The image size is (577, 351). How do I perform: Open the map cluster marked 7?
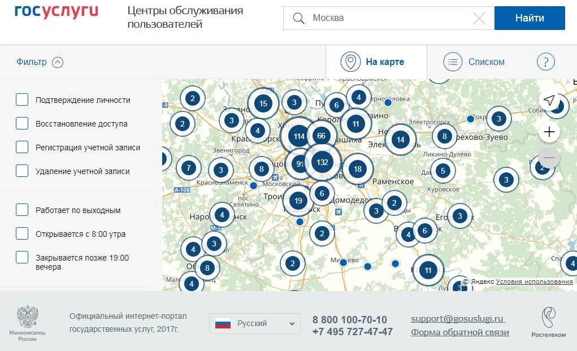(189, 168)
